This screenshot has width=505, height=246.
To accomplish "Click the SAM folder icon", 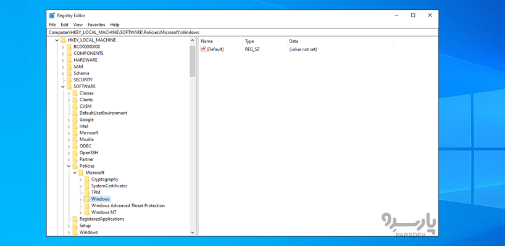I will coord(69,67).
